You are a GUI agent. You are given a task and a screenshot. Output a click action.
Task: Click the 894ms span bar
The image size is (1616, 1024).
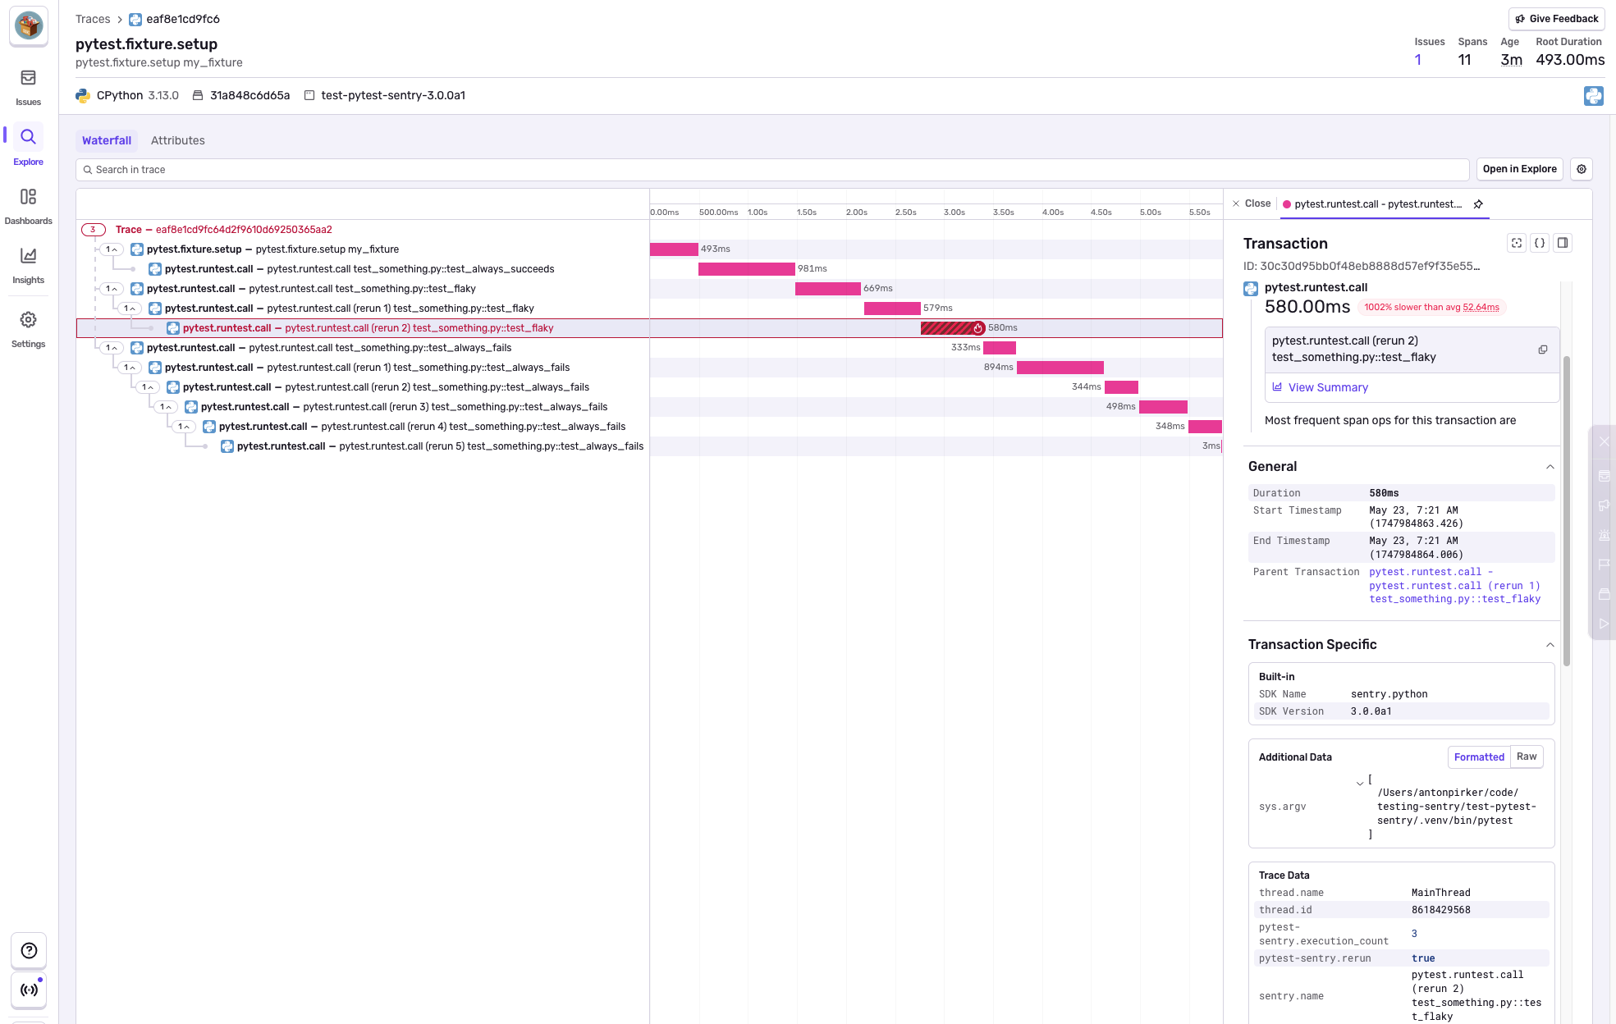pyautogui.click(x=1060, y=368)
